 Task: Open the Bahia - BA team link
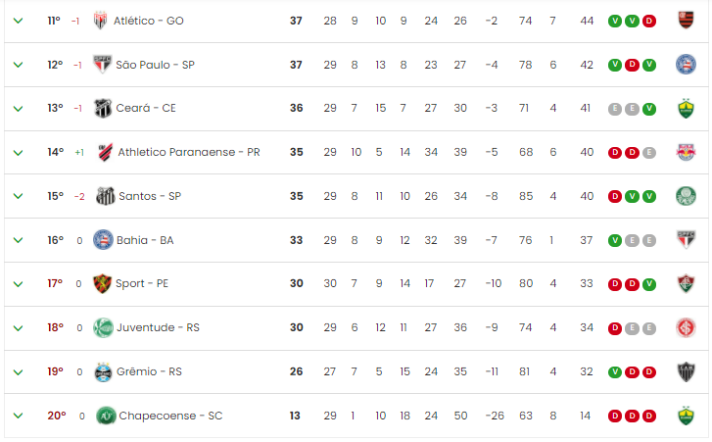point(145,240)
